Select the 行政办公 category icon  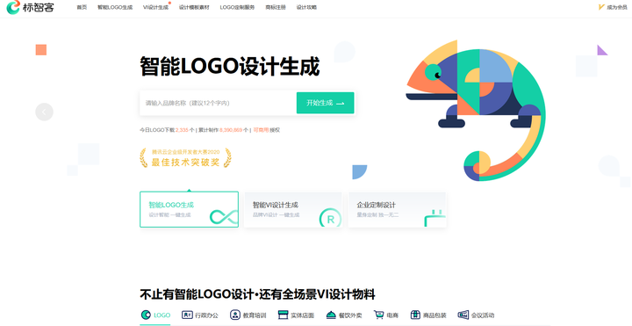[187, 315]
